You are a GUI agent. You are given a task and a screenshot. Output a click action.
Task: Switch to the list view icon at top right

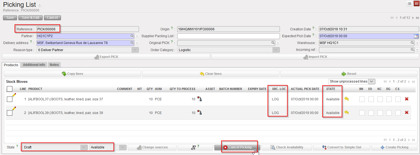(x=409, y=4)
